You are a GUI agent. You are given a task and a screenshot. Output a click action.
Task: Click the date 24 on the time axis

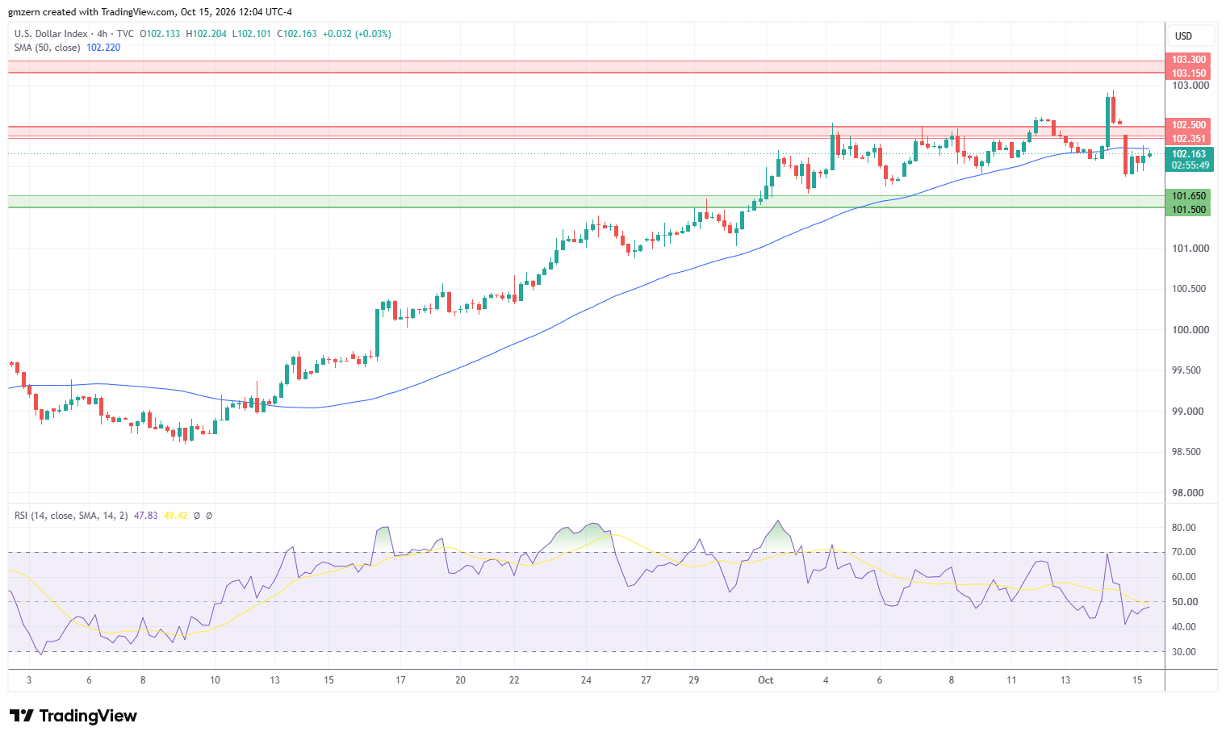pyautogui.click(x=586, y=680)
